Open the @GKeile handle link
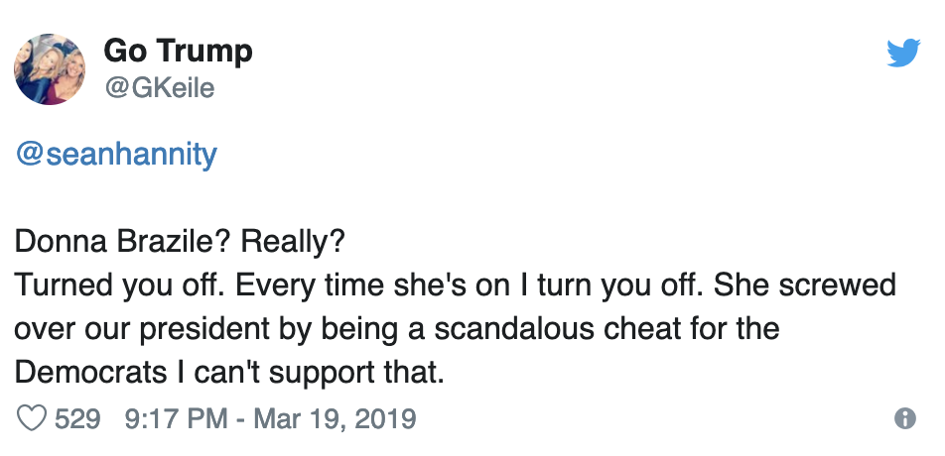The width and height of the screenshot is (945, 456). point(159,88)
